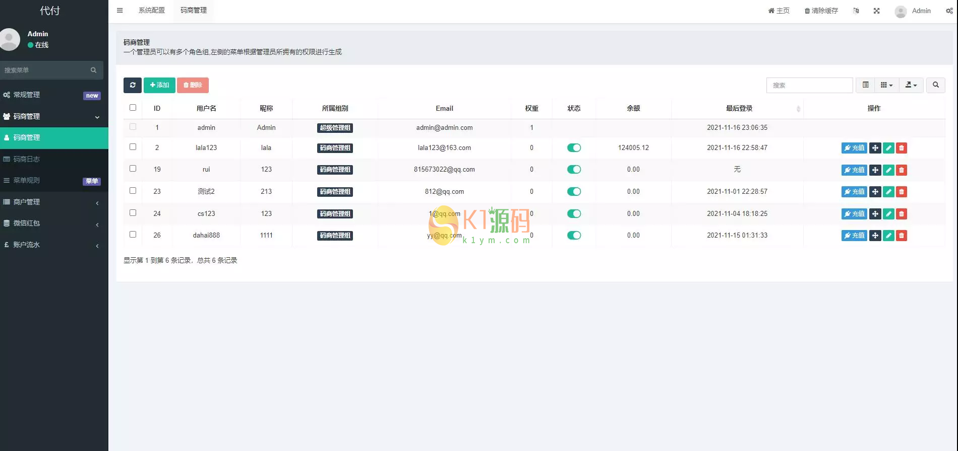Delete the rui row with trash icon
958x451 pixels.
(902, 170)
